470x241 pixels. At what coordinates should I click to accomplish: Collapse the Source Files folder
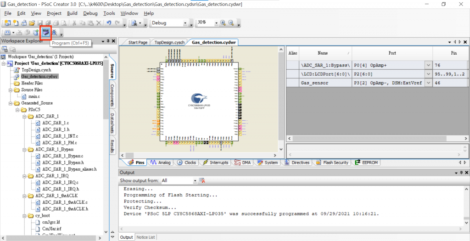[11, 90]
